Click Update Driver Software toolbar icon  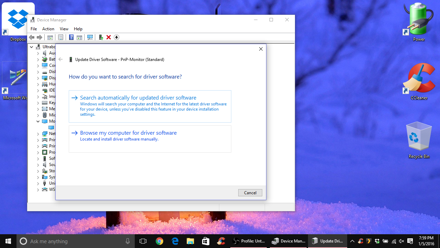click(101, 37)
